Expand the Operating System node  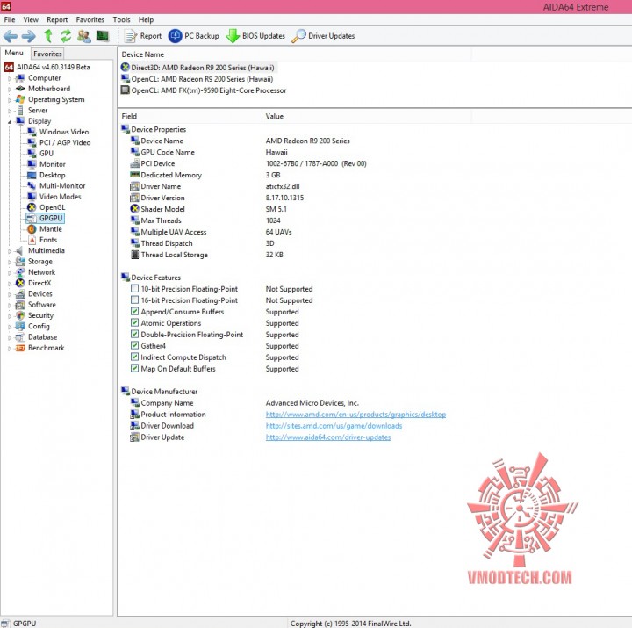[10, 100]
